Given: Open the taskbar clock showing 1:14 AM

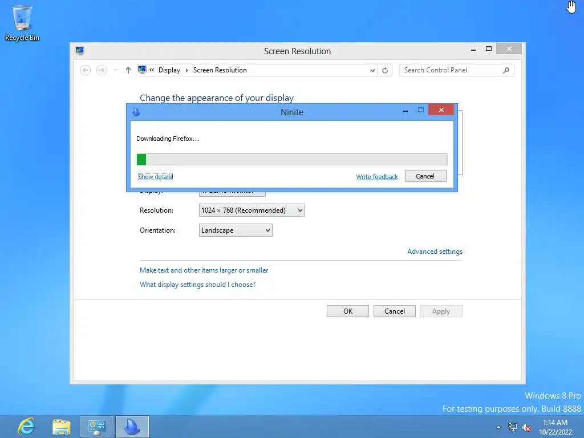Looking at the screenshot, I should point(555,427).
